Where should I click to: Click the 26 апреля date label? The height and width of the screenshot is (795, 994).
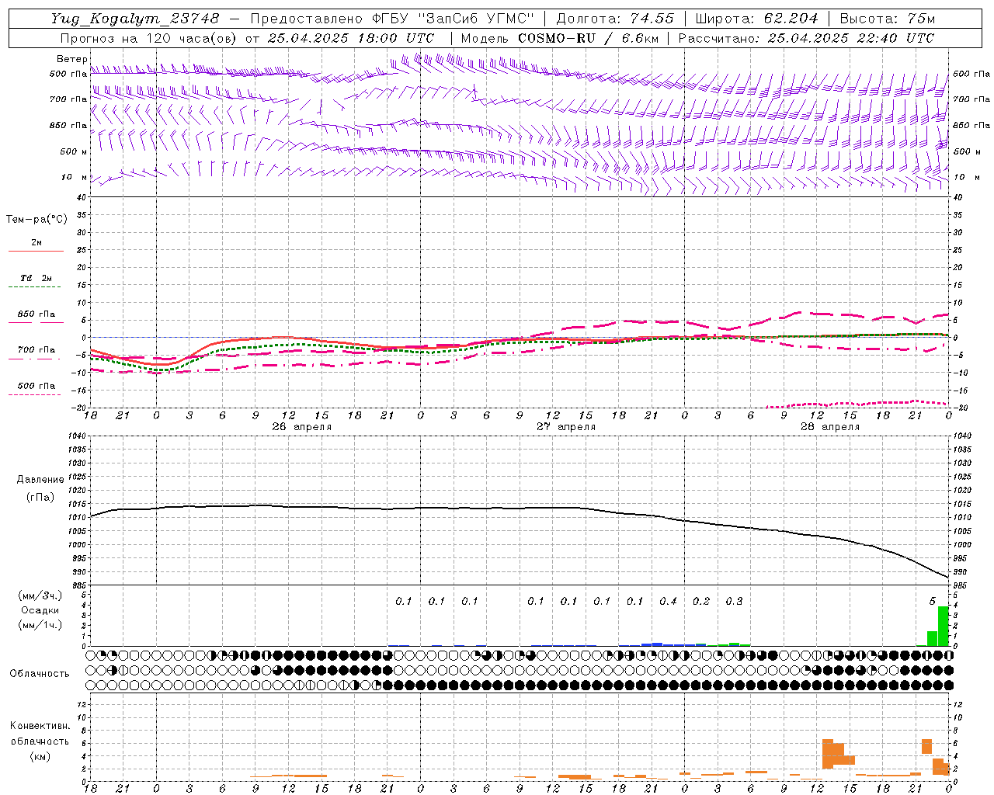coord(301,427)
